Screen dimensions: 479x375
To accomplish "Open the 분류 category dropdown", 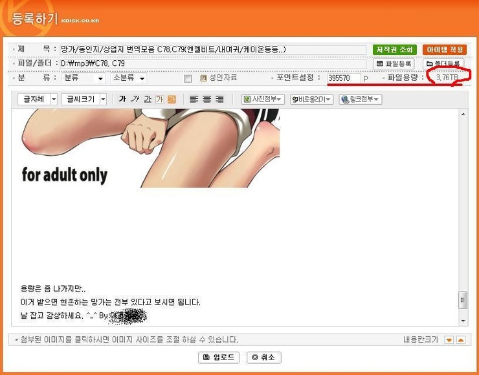I will point(84,78).
